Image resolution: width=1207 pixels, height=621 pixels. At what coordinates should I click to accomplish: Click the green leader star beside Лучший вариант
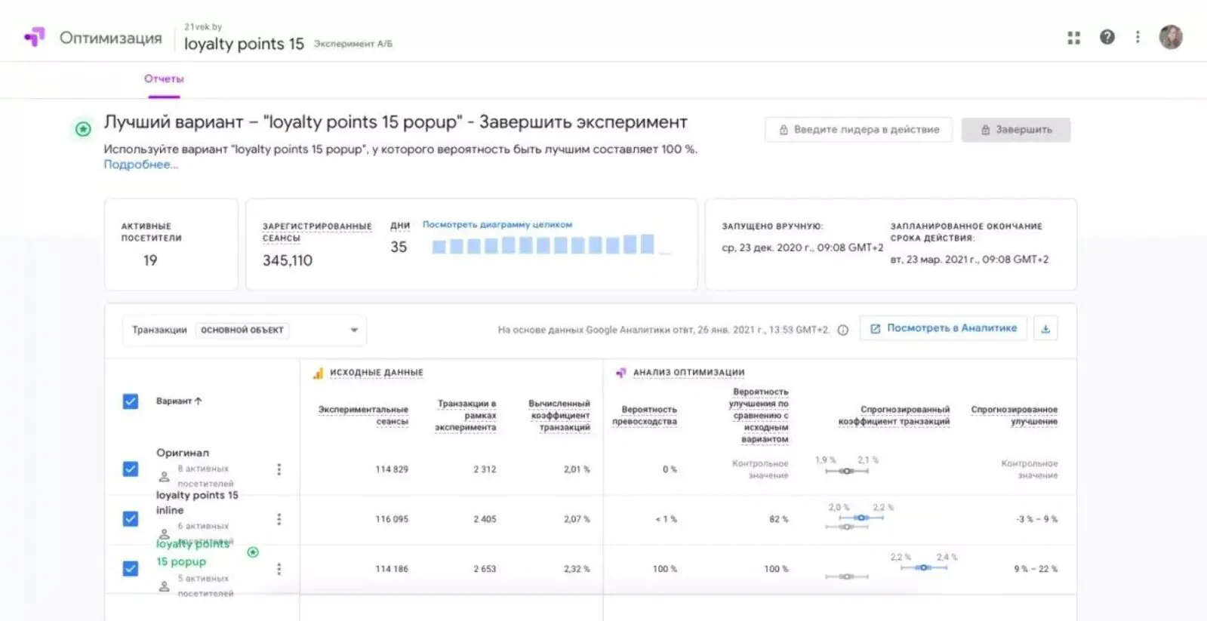coord(83,129)
